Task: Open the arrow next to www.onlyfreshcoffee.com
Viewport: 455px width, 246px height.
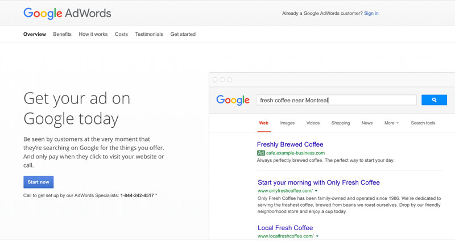Action: (316, 191)
